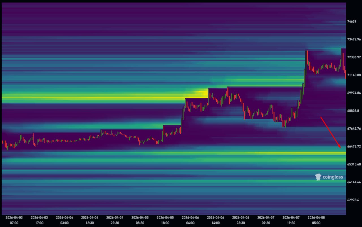This screenshot has height=227, width=362.
Task: Click the 2026-04-05 18:00 time label
Action: (165, 220)
